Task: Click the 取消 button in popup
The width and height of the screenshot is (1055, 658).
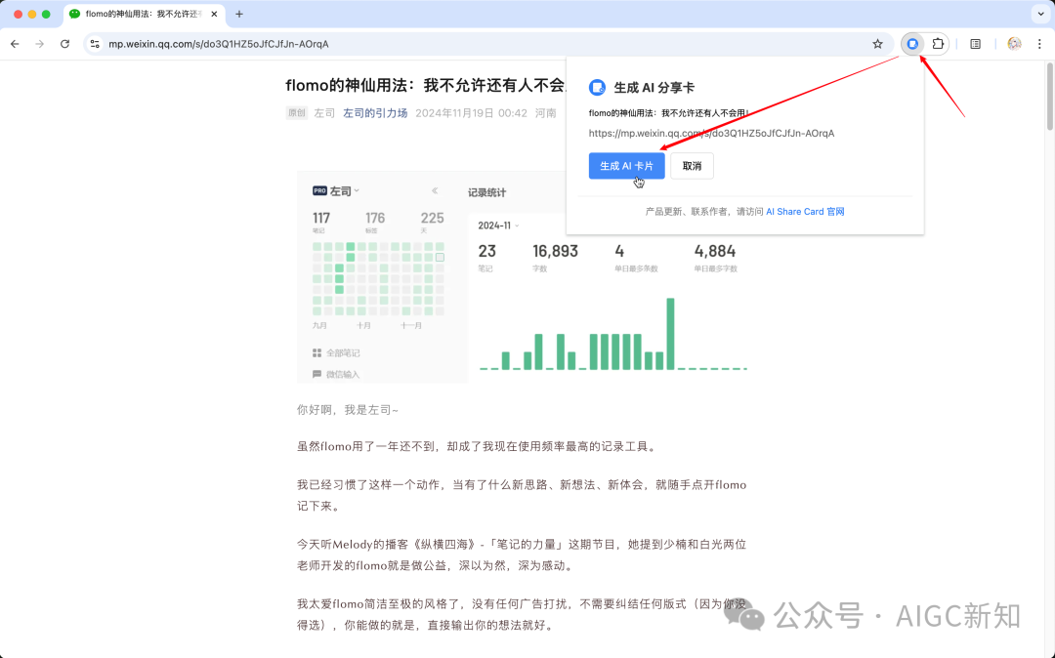Action: coord(692,166)
